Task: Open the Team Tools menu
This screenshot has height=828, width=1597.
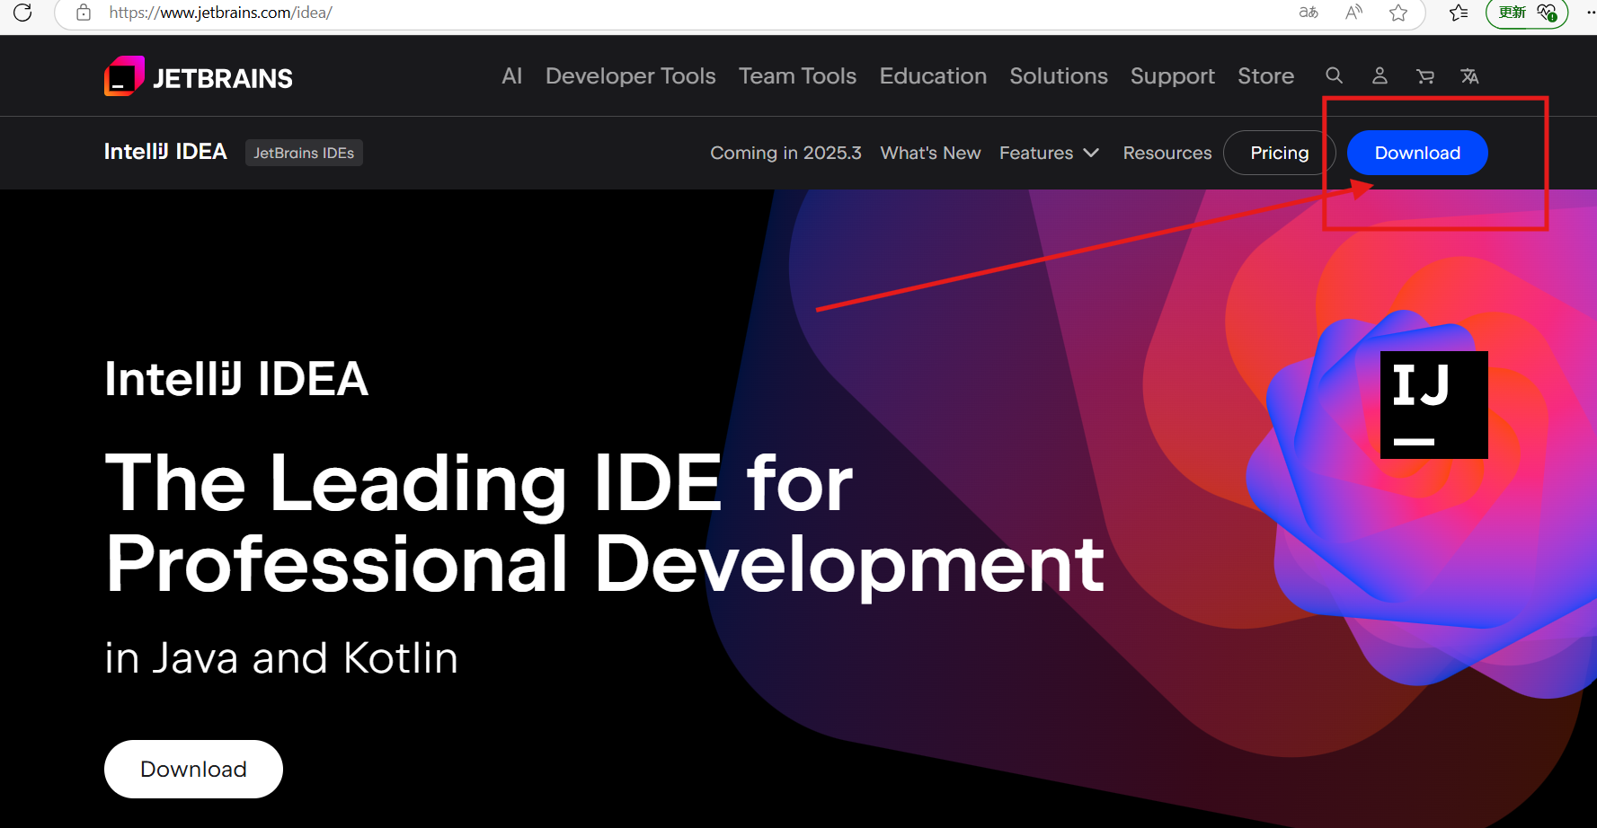Action: pyautogui.click(x=798, y=76)
